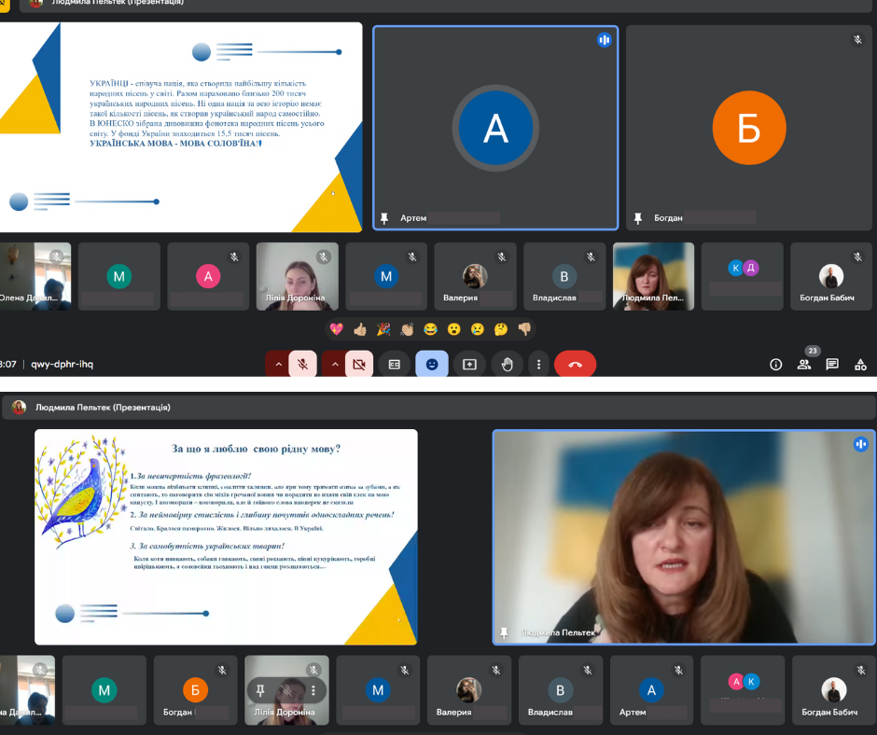This screenshot has height=735, width=877.
Task: Send the laughing with tears emoji reaction
Action: [x=430, y=329]
